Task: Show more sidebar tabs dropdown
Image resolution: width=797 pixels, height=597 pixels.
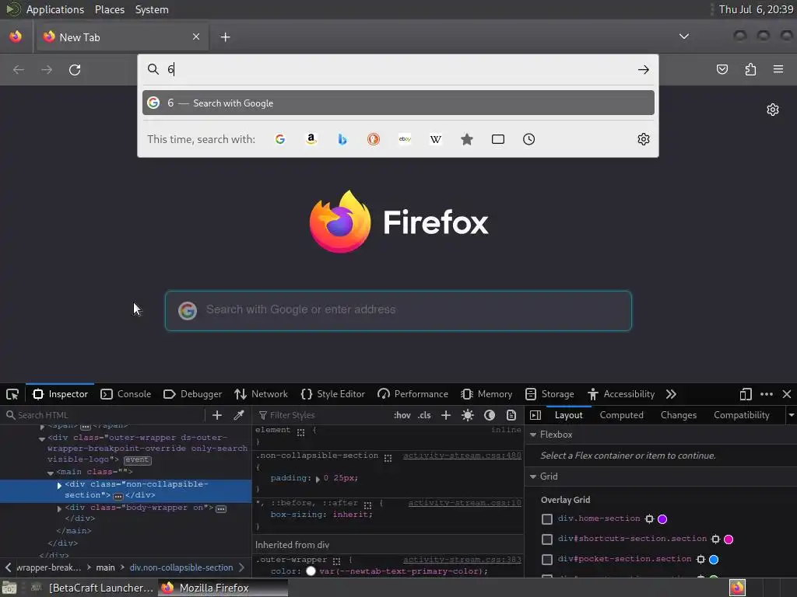Action: tap(791, 415)
